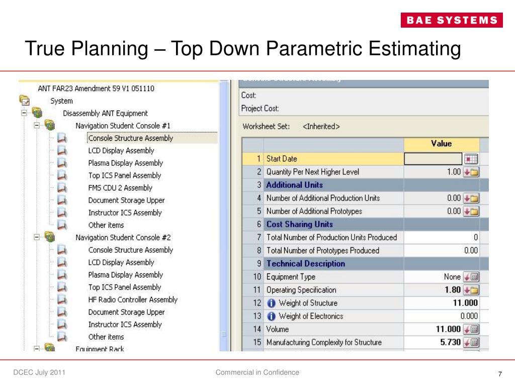Click component icon beside Other items under Console #1
The width and height of the screenshot is (515, 386).
[62, 225]
